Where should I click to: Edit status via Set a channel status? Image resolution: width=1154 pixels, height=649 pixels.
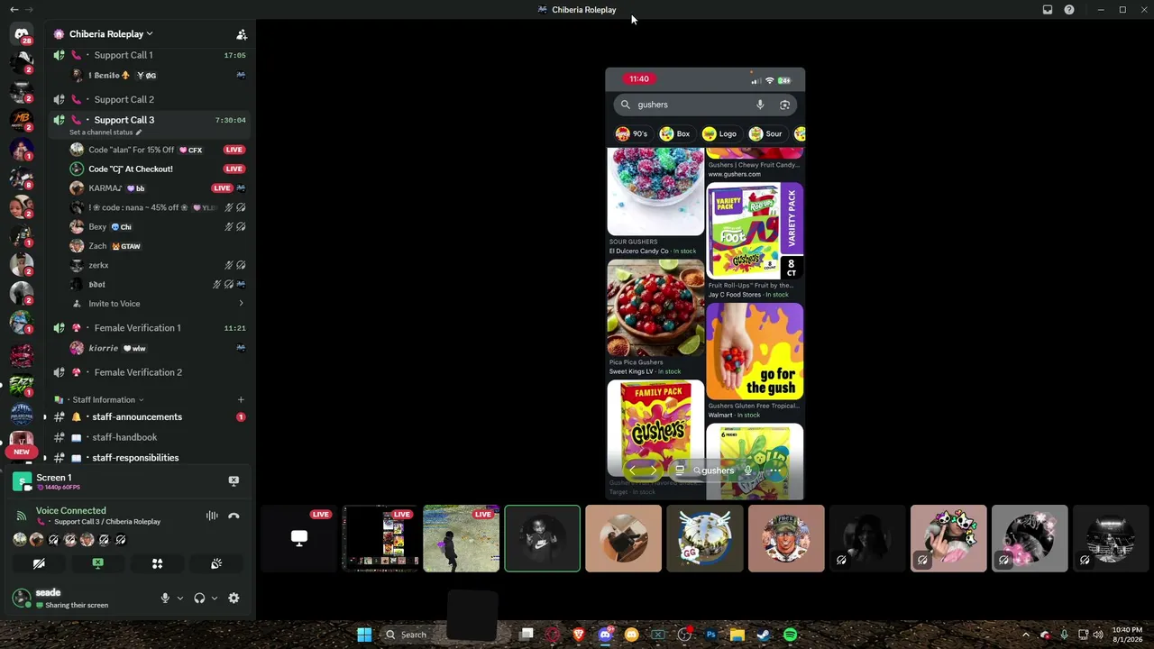pyautogui.click(x=105, y=133)
